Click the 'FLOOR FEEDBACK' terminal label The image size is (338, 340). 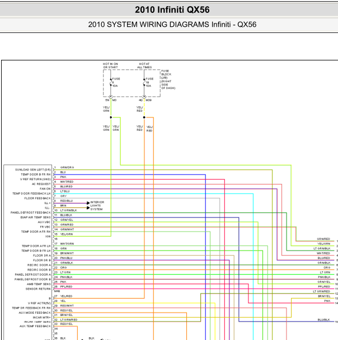(x=37, y=198)
